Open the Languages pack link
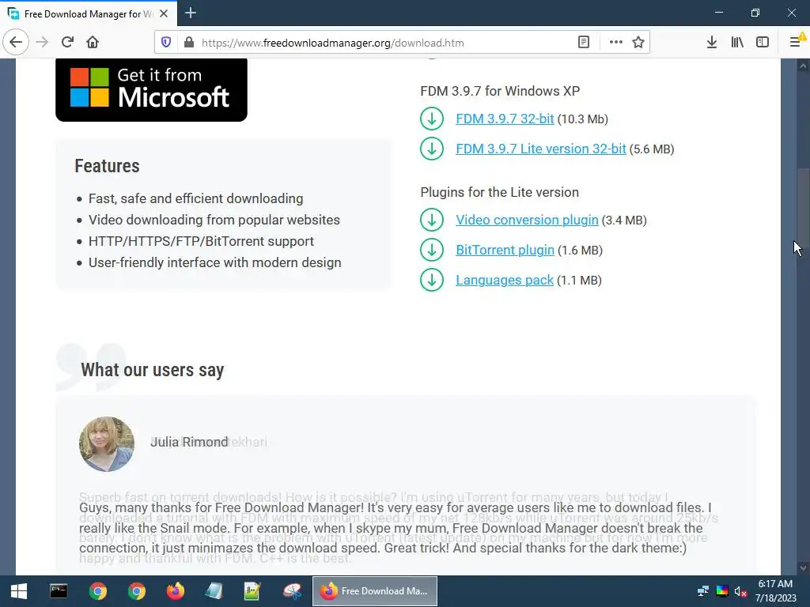The image size is (810, 607). pyautogui.click(x=505, y=280)
